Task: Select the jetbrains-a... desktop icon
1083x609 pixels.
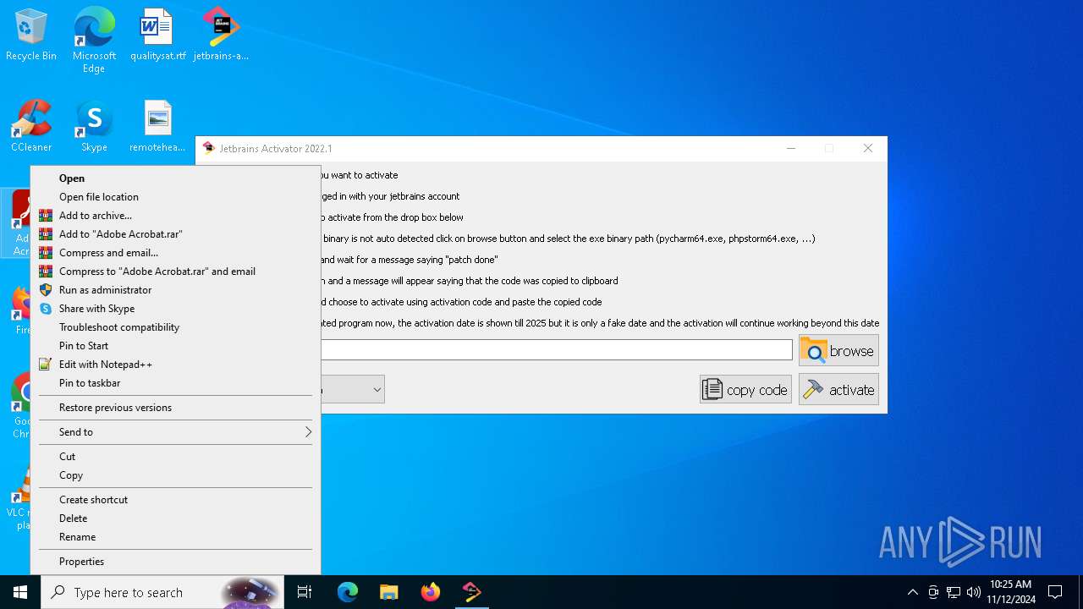Action: (x=221, y=36)
